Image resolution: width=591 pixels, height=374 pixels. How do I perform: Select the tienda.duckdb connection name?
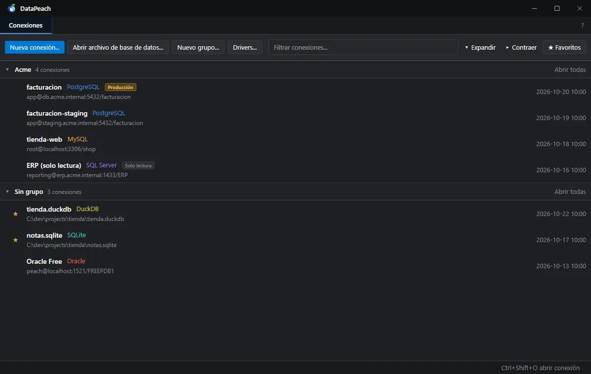click(49, 209)
